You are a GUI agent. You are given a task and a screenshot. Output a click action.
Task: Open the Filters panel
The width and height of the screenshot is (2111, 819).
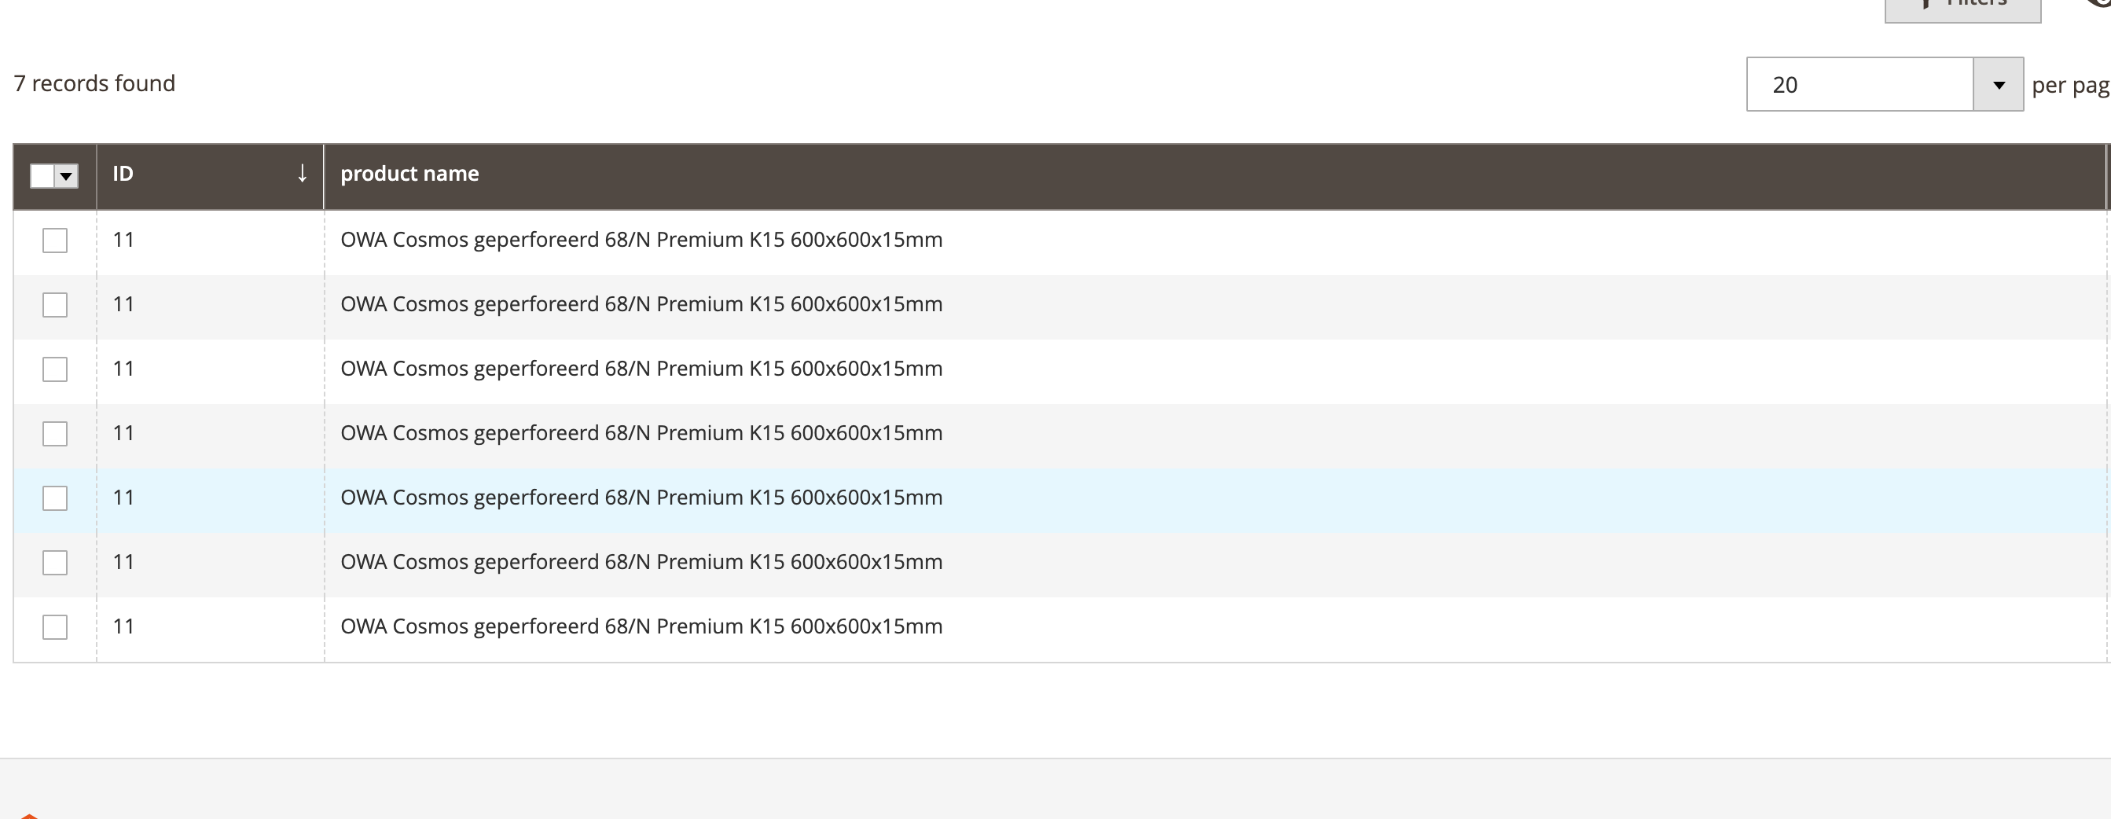1962,6
